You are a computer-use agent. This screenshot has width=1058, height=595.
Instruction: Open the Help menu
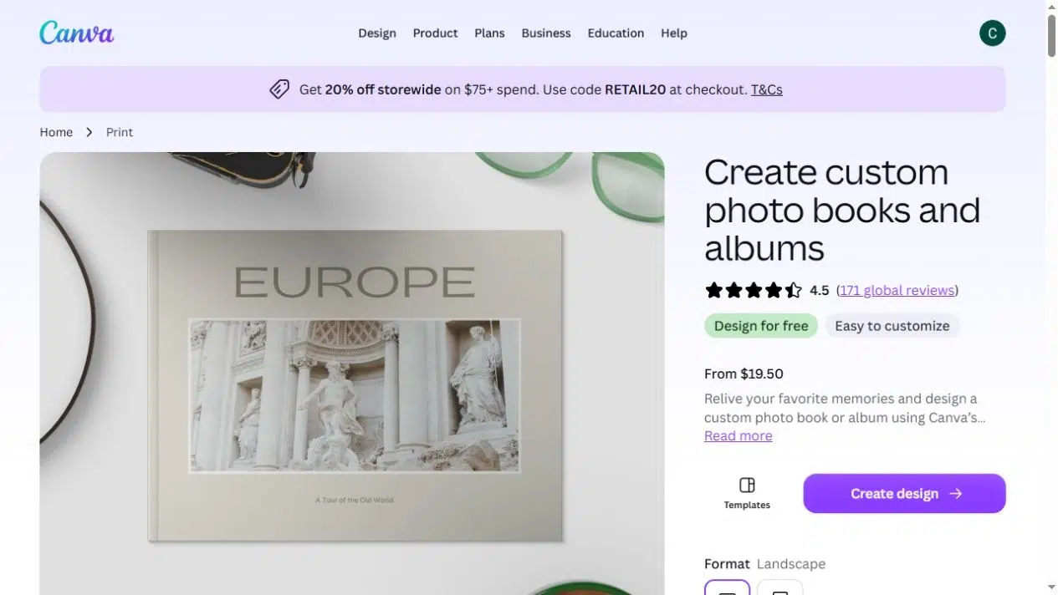(674, 33)
